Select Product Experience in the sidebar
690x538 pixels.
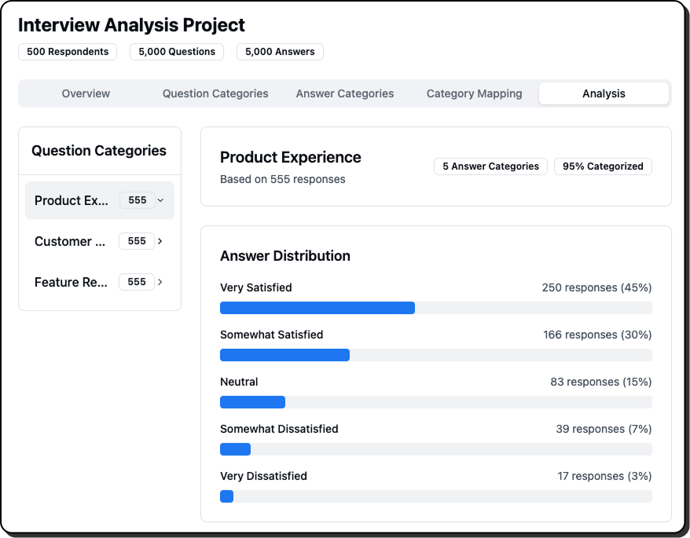click(72, 200)
